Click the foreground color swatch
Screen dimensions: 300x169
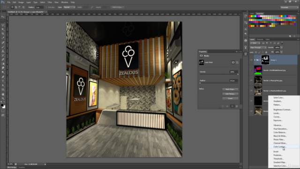click(x=2, y=105)
